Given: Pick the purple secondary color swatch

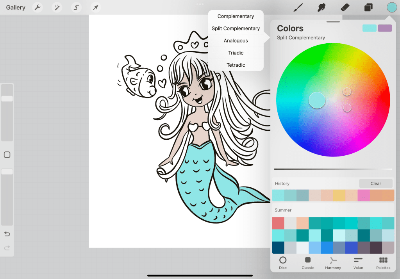Looking at the screenshot, I should pos(385,28).
